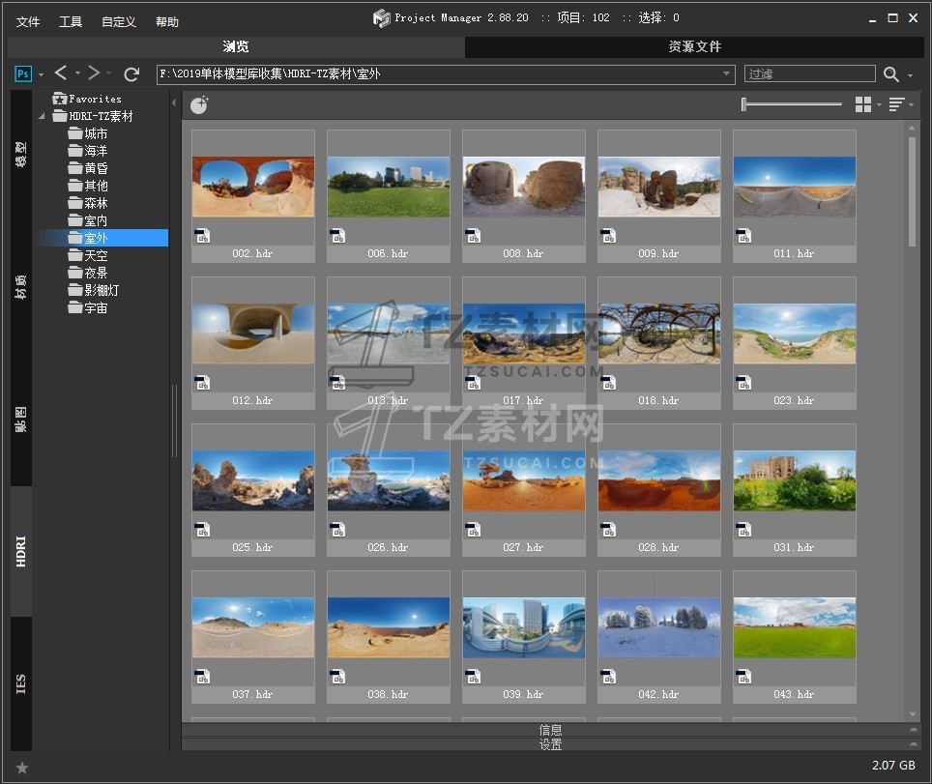This screenshot has width=932, height=784.
Task: Expand the 设置 settings panel
Action: click(551, 744)
